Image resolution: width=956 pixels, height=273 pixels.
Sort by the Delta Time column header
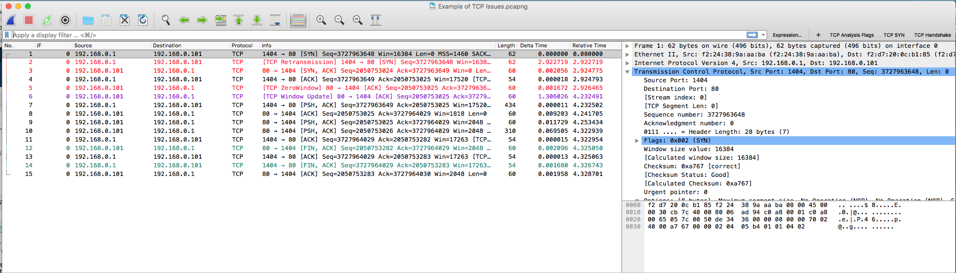(x=533, y=45)
